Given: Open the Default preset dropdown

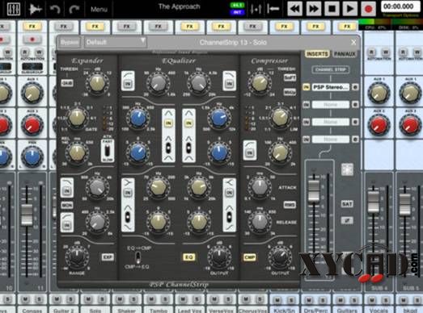Looking at the screenshot, I should [116, 42].
